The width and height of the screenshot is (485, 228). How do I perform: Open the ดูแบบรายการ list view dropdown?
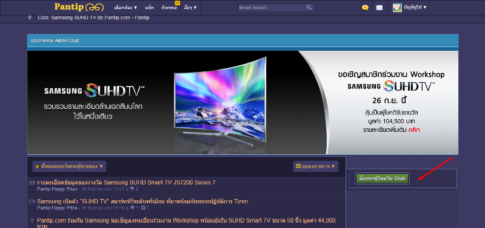click(315, 166)
